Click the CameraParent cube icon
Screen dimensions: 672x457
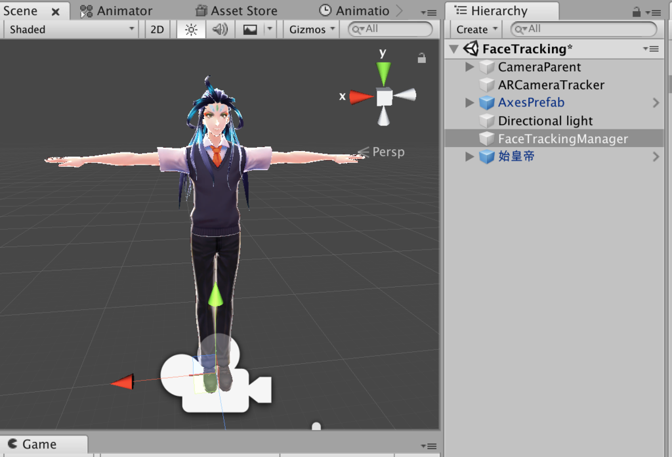[x=487, y=68]
